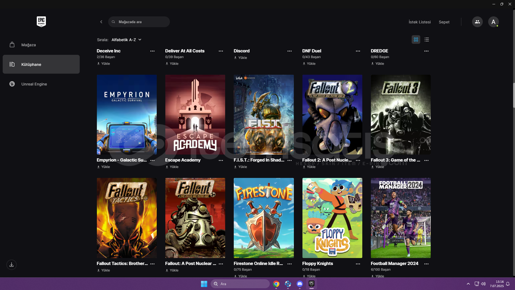Screen dimensions: 515x290
Task: Open options menu for Deceive Inc
Action: pyautogui.click(x=152, y=51)
